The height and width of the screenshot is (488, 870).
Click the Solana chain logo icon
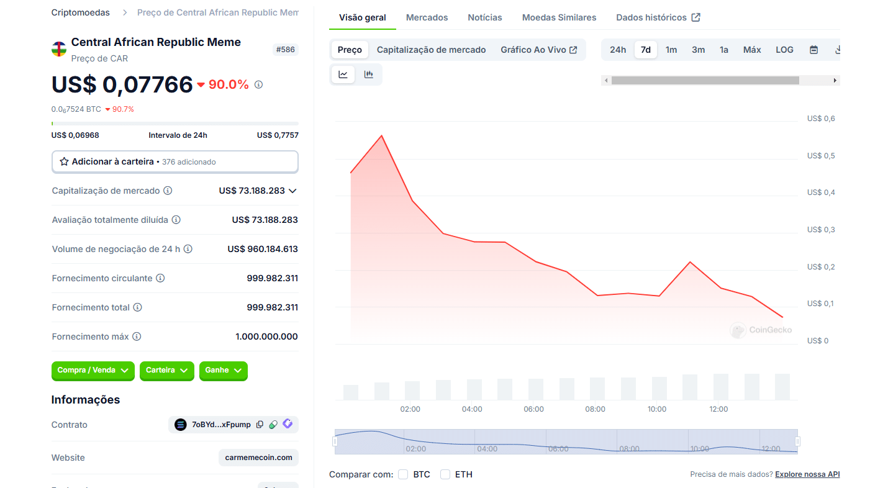[181, 425]
